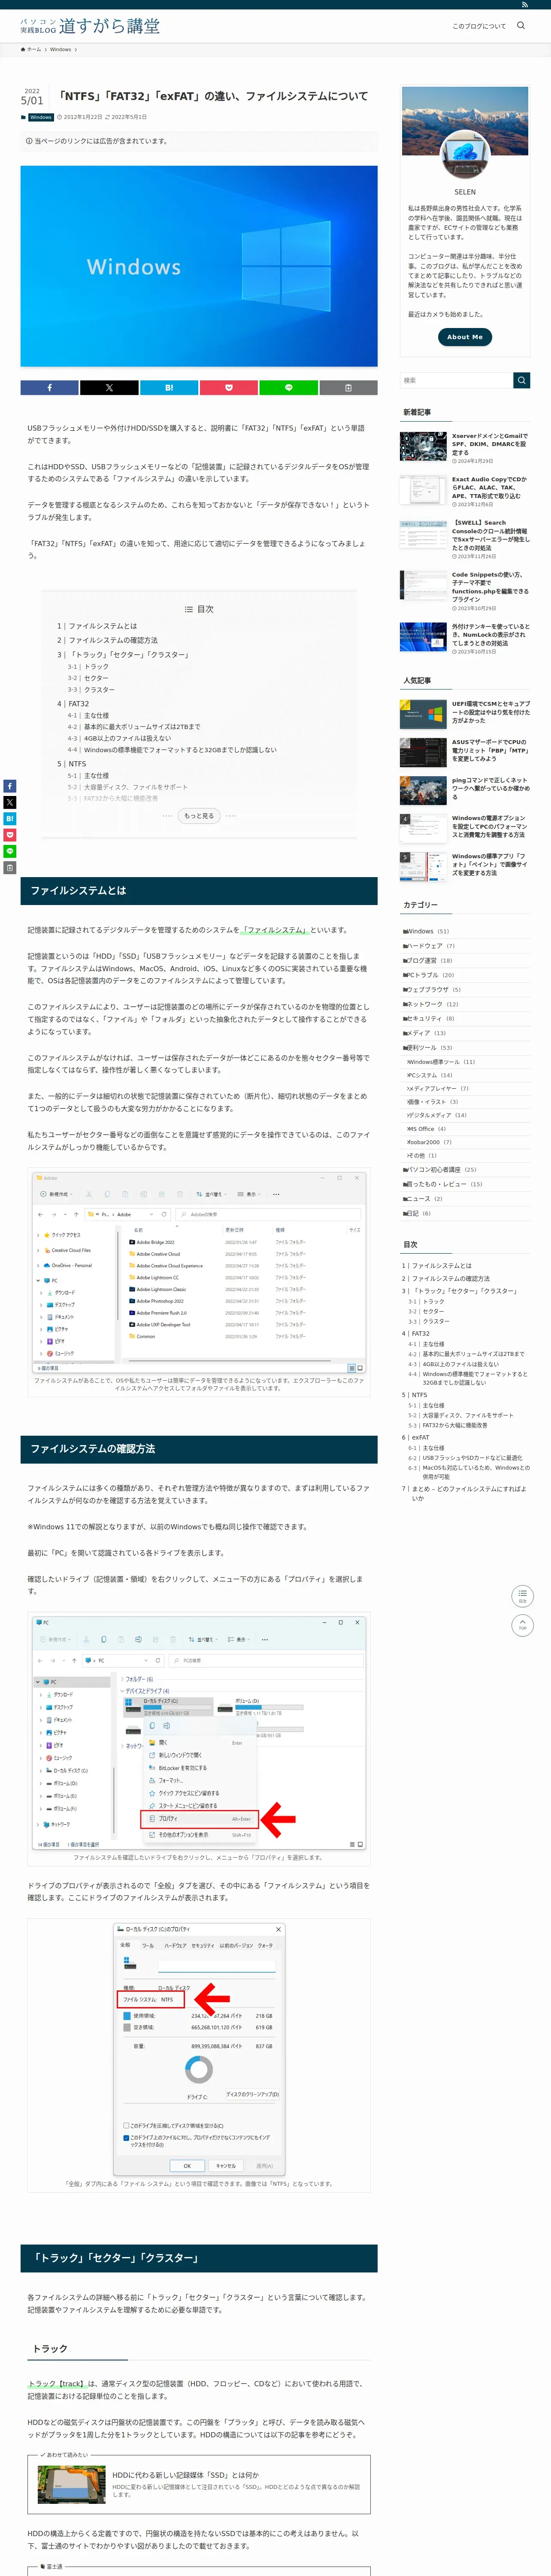Go to article TOC item 3-2 セクター
This screenshot has width=551, height=2576.
[x=88, y=678]
